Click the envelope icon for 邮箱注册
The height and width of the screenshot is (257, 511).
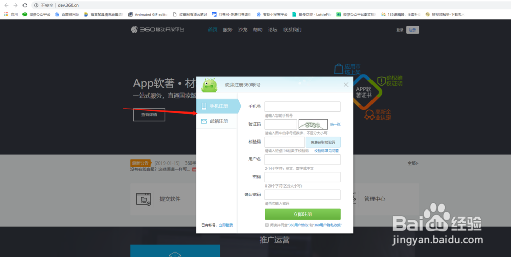[204, 121]
